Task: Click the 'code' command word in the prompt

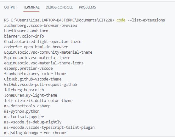Action: tap(121, 20)
